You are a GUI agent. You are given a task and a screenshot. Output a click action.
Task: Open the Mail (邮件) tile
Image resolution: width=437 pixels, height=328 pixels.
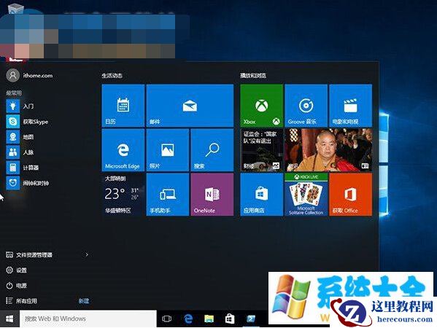tap(190, 106)
